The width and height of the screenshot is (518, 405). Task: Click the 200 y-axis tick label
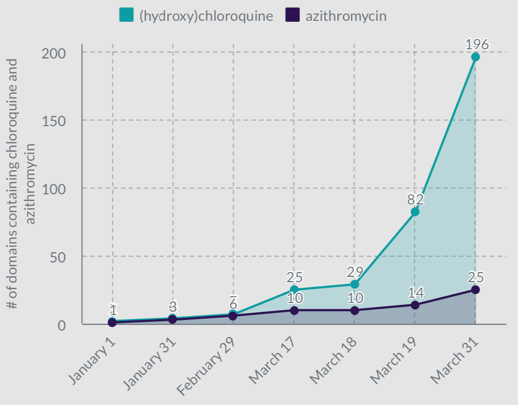coord(54,52)
